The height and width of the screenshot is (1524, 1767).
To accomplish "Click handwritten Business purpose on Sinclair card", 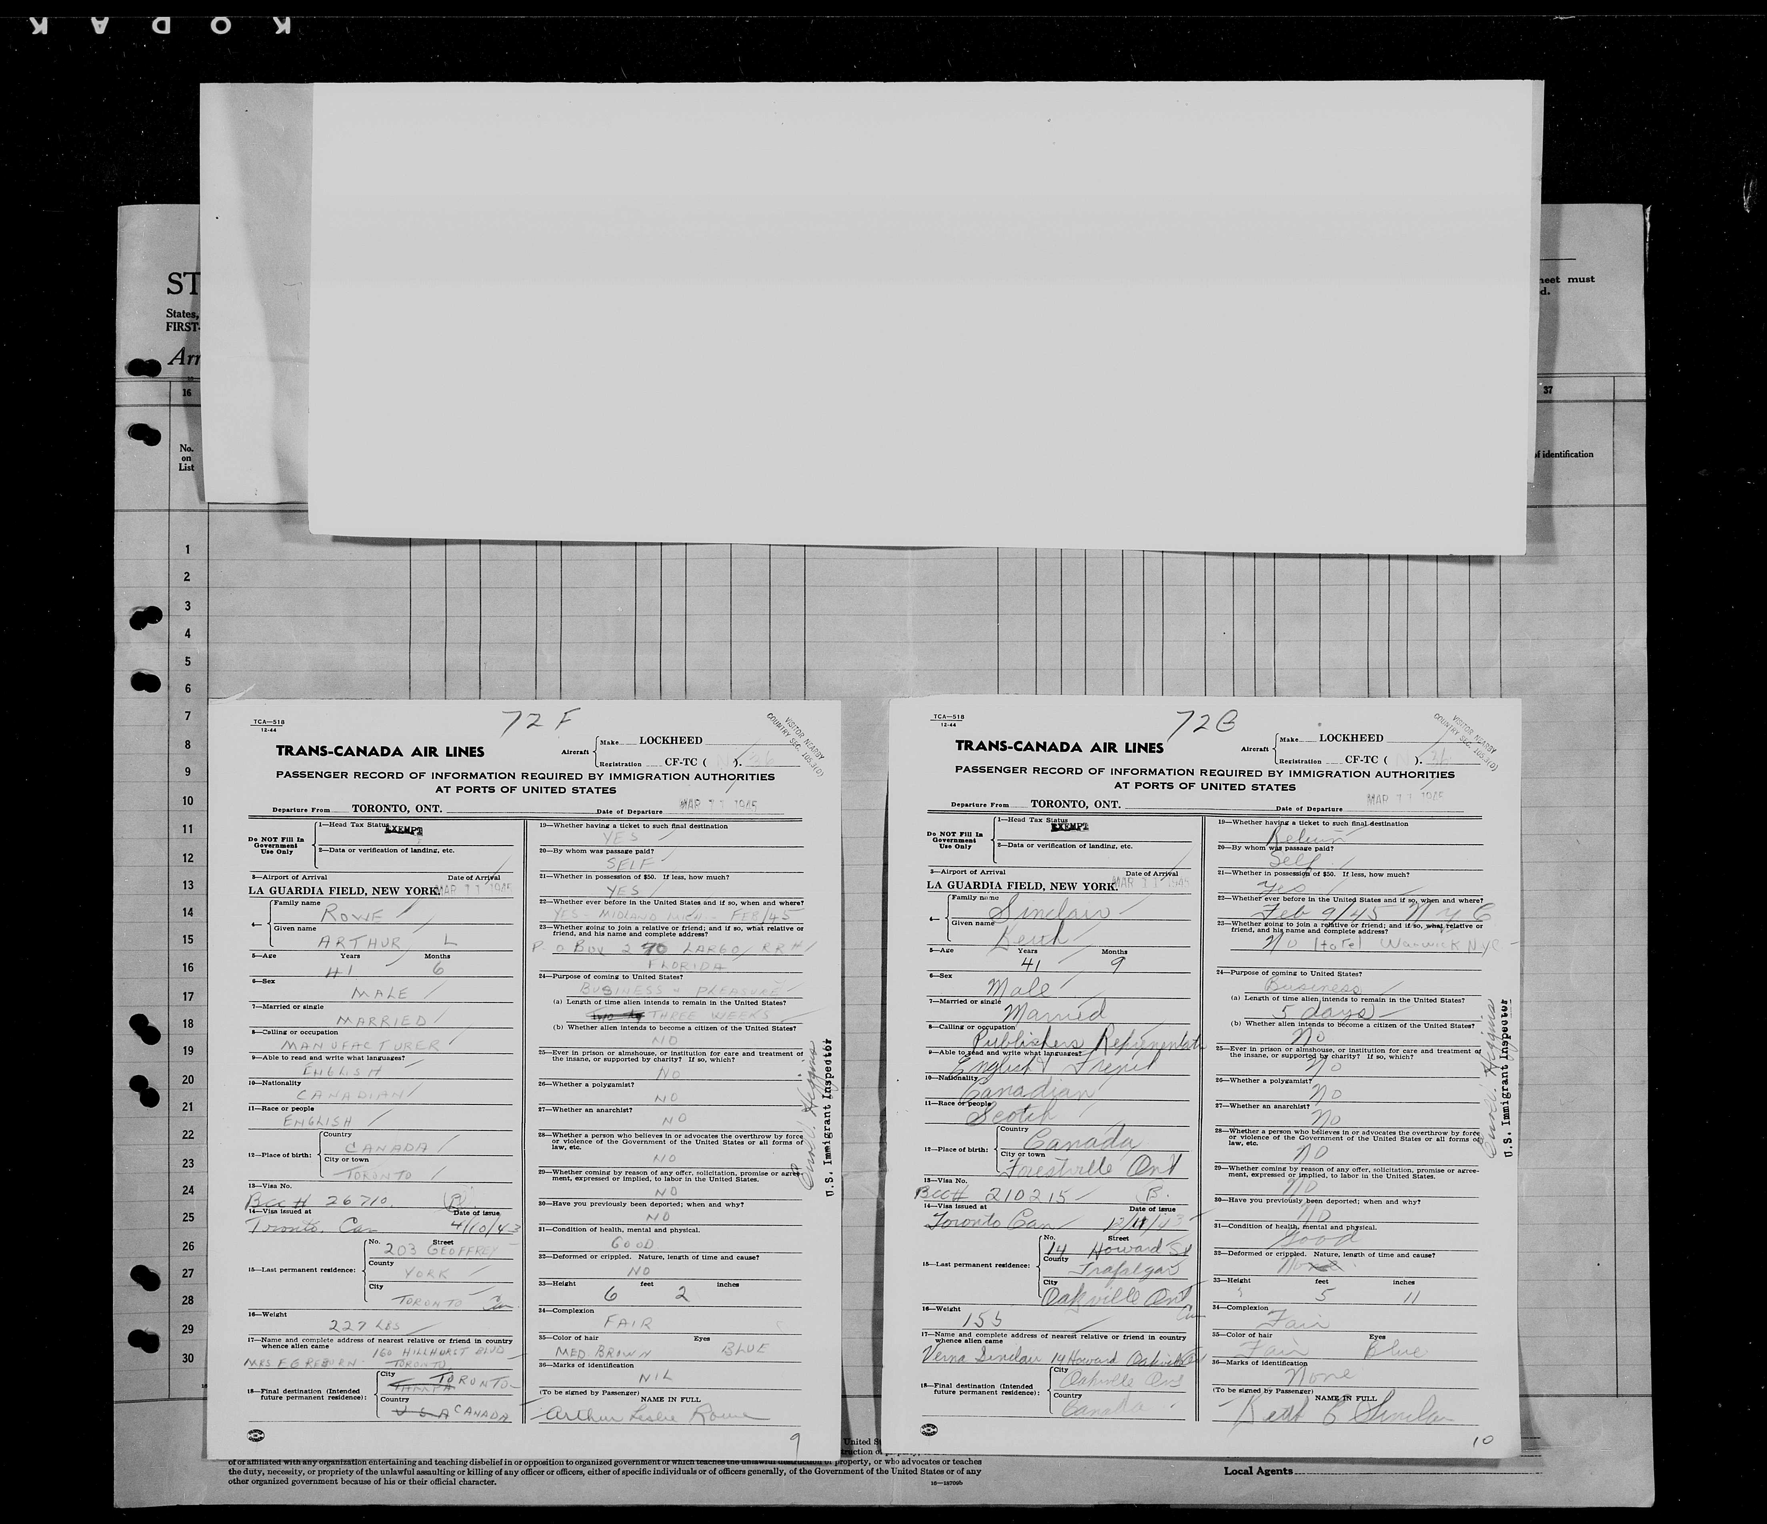I will pyautogui.click(x=1315, y=985).
